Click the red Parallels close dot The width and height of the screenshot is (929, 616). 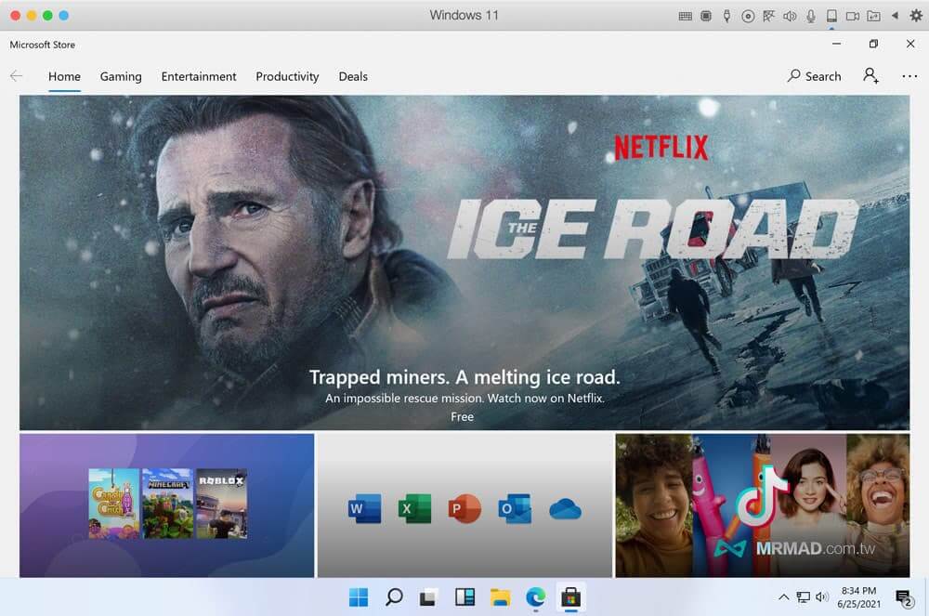[16, 16]
